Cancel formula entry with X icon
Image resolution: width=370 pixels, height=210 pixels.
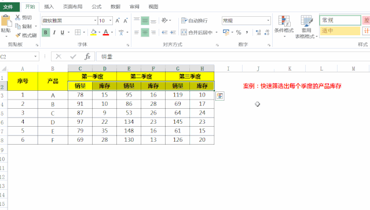point(58,57)
